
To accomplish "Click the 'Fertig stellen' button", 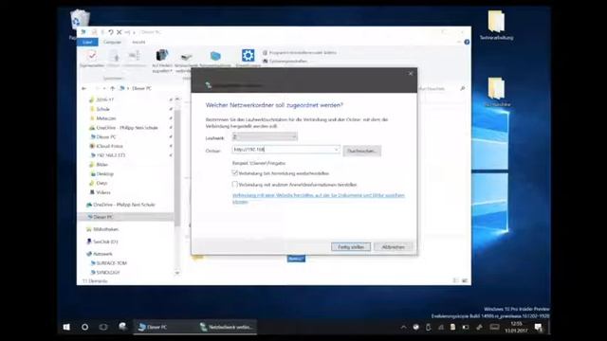I will pos(351,246).
